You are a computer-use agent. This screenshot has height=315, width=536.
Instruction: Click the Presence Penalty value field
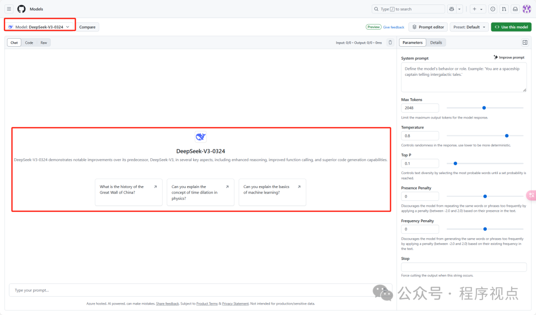420,196
